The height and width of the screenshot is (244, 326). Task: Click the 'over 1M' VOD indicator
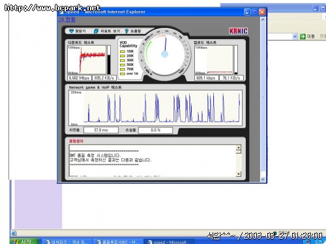click(x=123, y=74)
